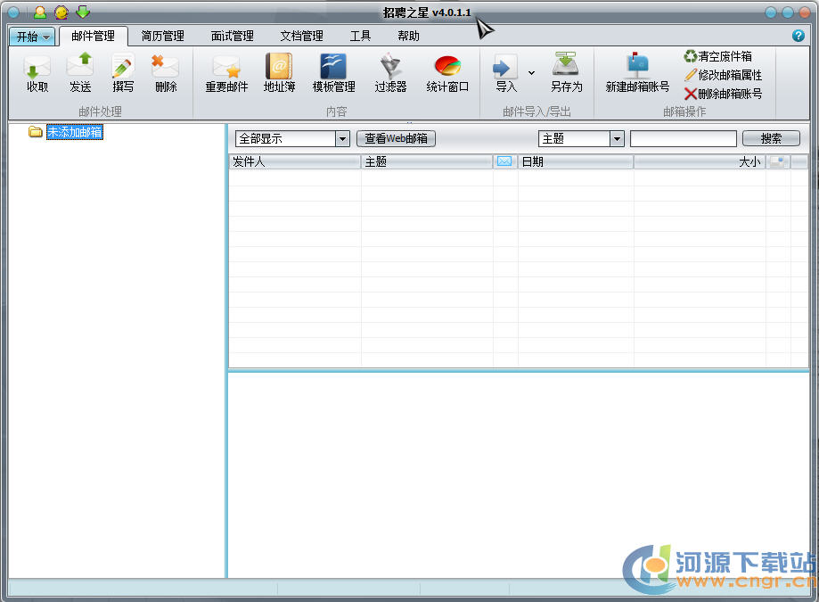This screenshot has width=819, height=602.
Task: Click the 发送 send mail icon
Action: tap(80, 69)
